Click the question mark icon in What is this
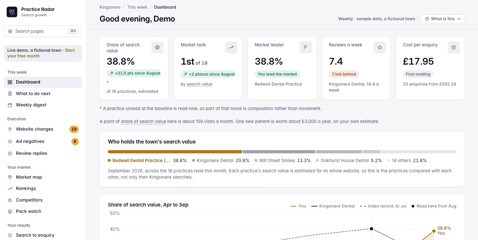478x240 pixels. (x=427, y=19)
